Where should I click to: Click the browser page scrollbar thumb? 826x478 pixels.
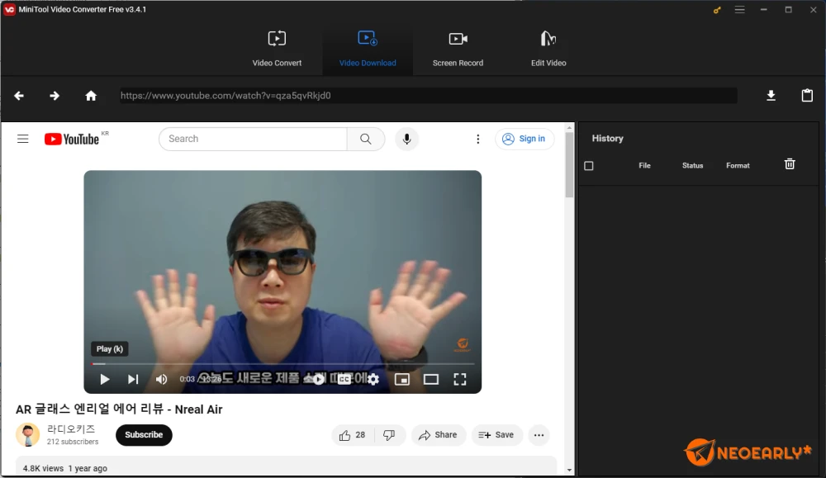[569, 165]
